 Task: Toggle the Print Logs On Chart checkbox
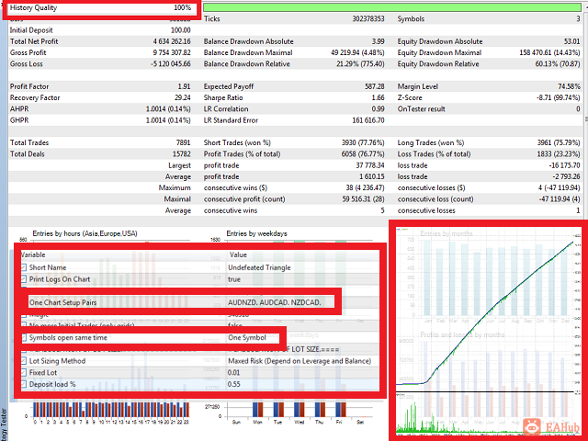pyautogui.click(x=24, y=279)
